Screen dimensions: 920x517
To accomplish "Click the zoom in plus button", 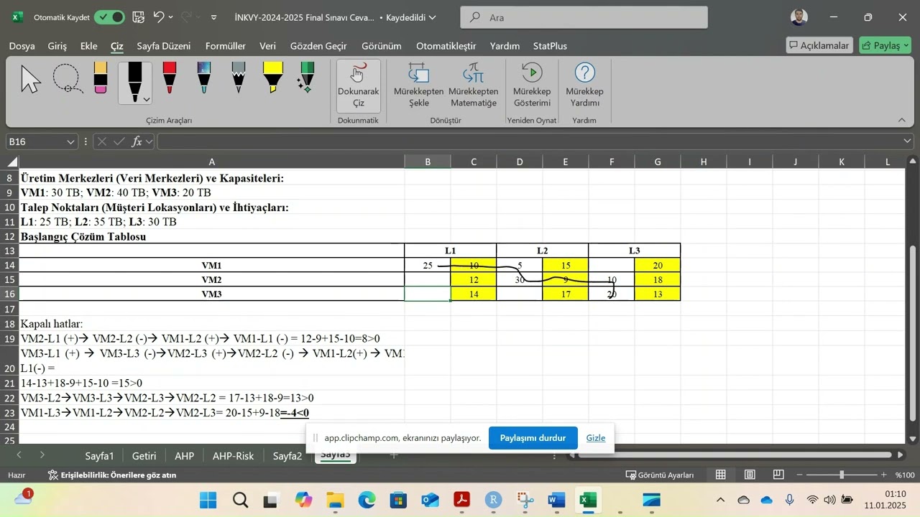I will pyautogui.click(x=883, y=475).
